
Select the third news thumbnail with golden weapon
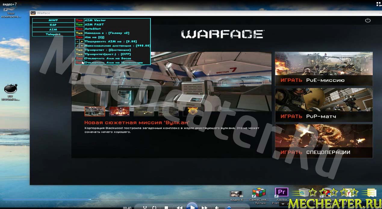click(144, 111)
